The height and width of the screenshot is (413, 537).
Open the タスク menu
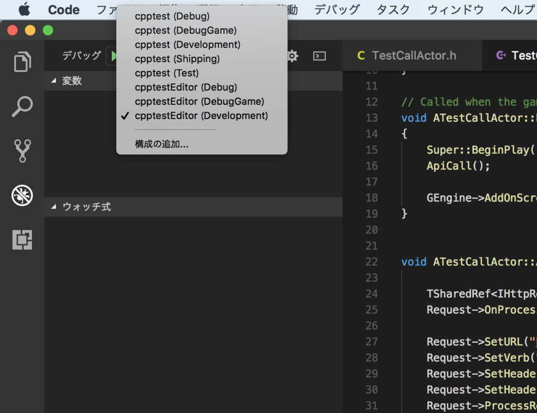(x=393, y=9)
